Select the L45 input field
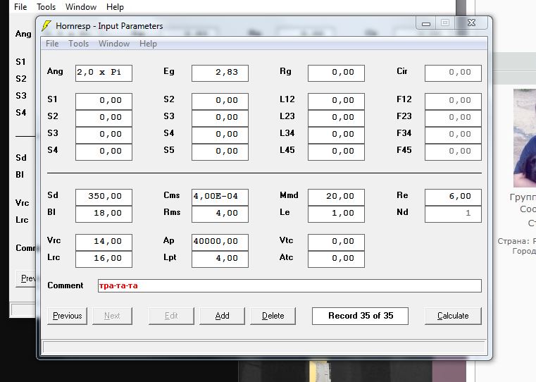This screenshot has width=536, height=382. point(337,152)
